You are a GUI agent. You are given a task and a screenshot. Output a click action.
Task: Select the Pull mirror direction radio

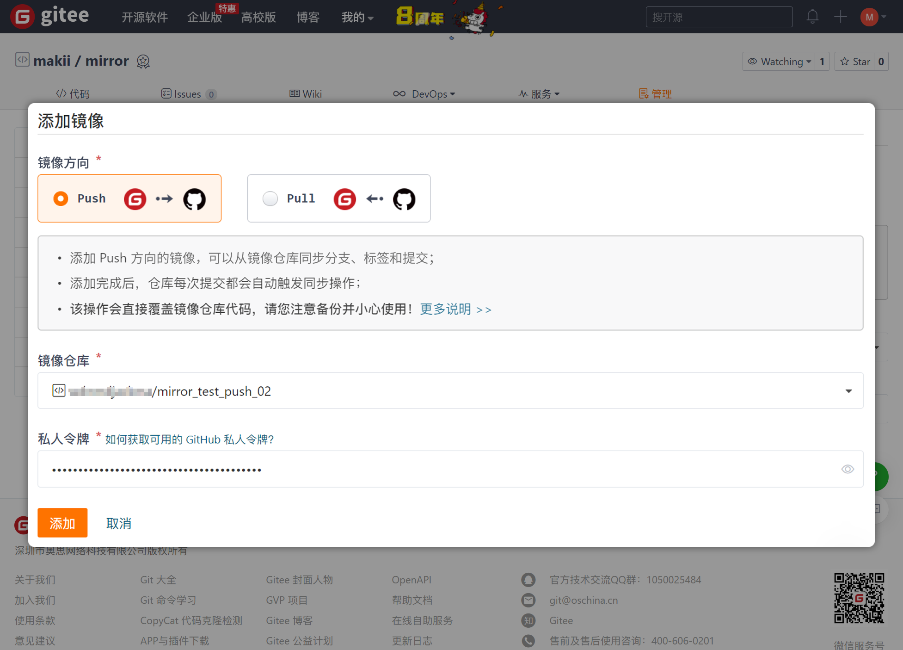[270, 198]
